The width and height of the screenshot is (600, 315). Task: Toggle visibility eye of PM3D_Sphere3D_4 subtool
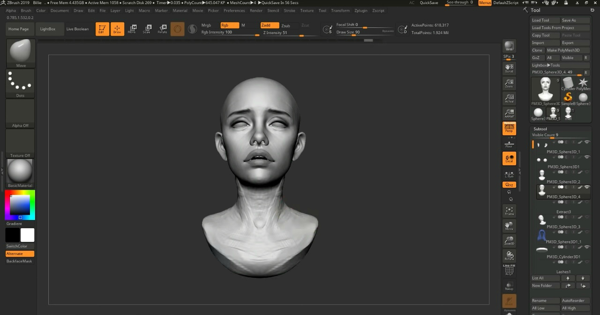coord(587,187)
